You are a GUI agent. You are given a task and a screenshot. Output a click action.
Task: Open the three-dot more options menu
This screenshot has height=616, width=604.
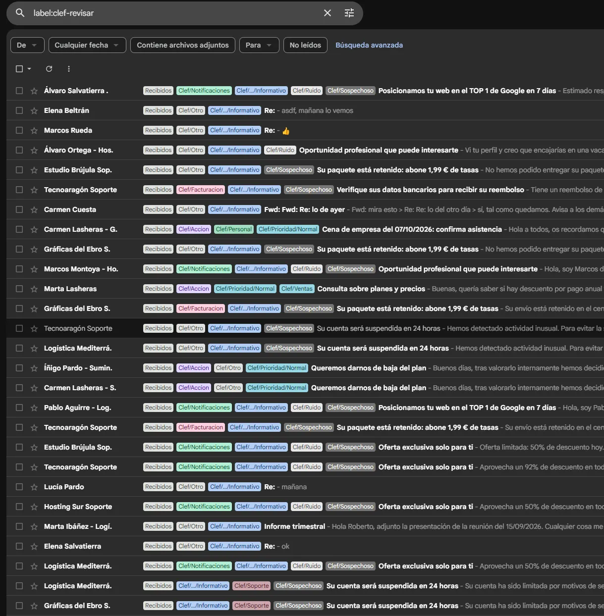coord(69,69)
